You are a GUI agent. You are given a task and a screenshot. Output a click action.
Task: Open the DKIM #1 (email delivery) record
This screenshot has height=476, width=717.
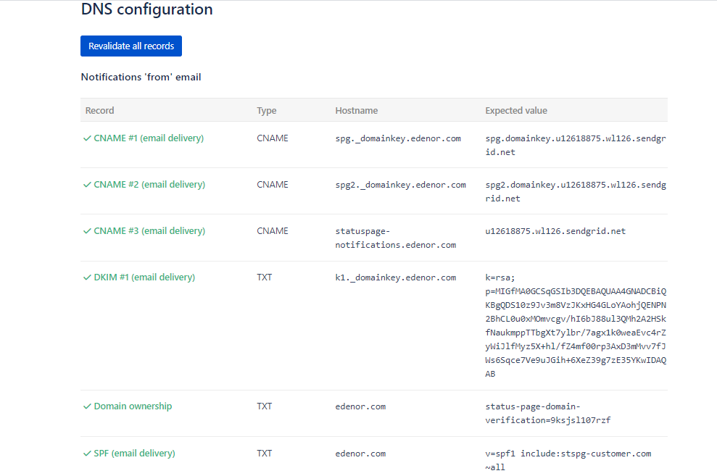tap(144, 277)
